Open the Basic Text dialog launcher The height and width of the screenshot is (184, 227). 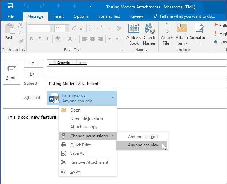tap(121, 50)
